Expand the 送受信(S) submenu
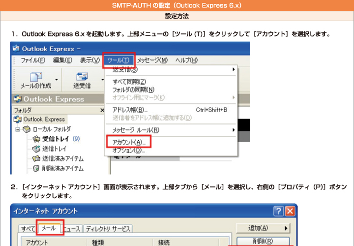The width and height of the screenshot is (354, 246). coord(171,69)
